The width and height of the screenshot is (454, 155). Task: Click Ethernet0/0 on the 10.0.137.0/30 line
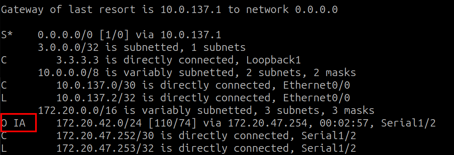pyautogui.click(x=316, y=85)
